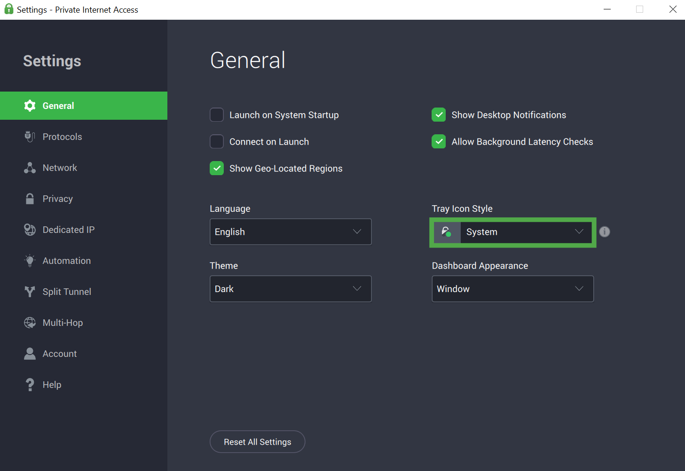Select Split Tunnel in sidebar
Viewport: 685px width, 471px height.
pos(67,292)
